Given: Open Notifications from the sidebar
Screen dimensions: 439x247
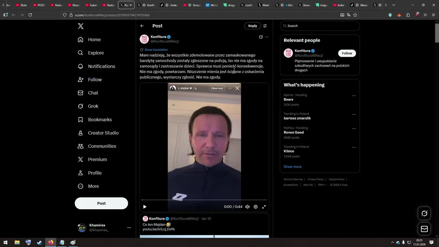Looking at the screenshot, I should 96,66.
